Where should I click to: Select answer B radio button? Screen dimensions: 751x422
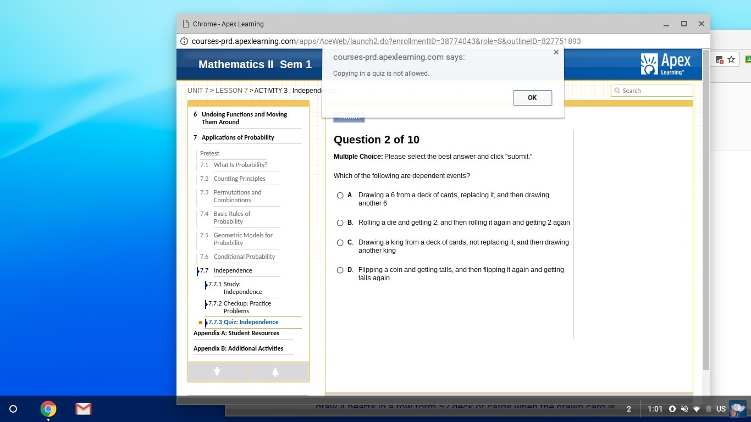coord(340,223)
